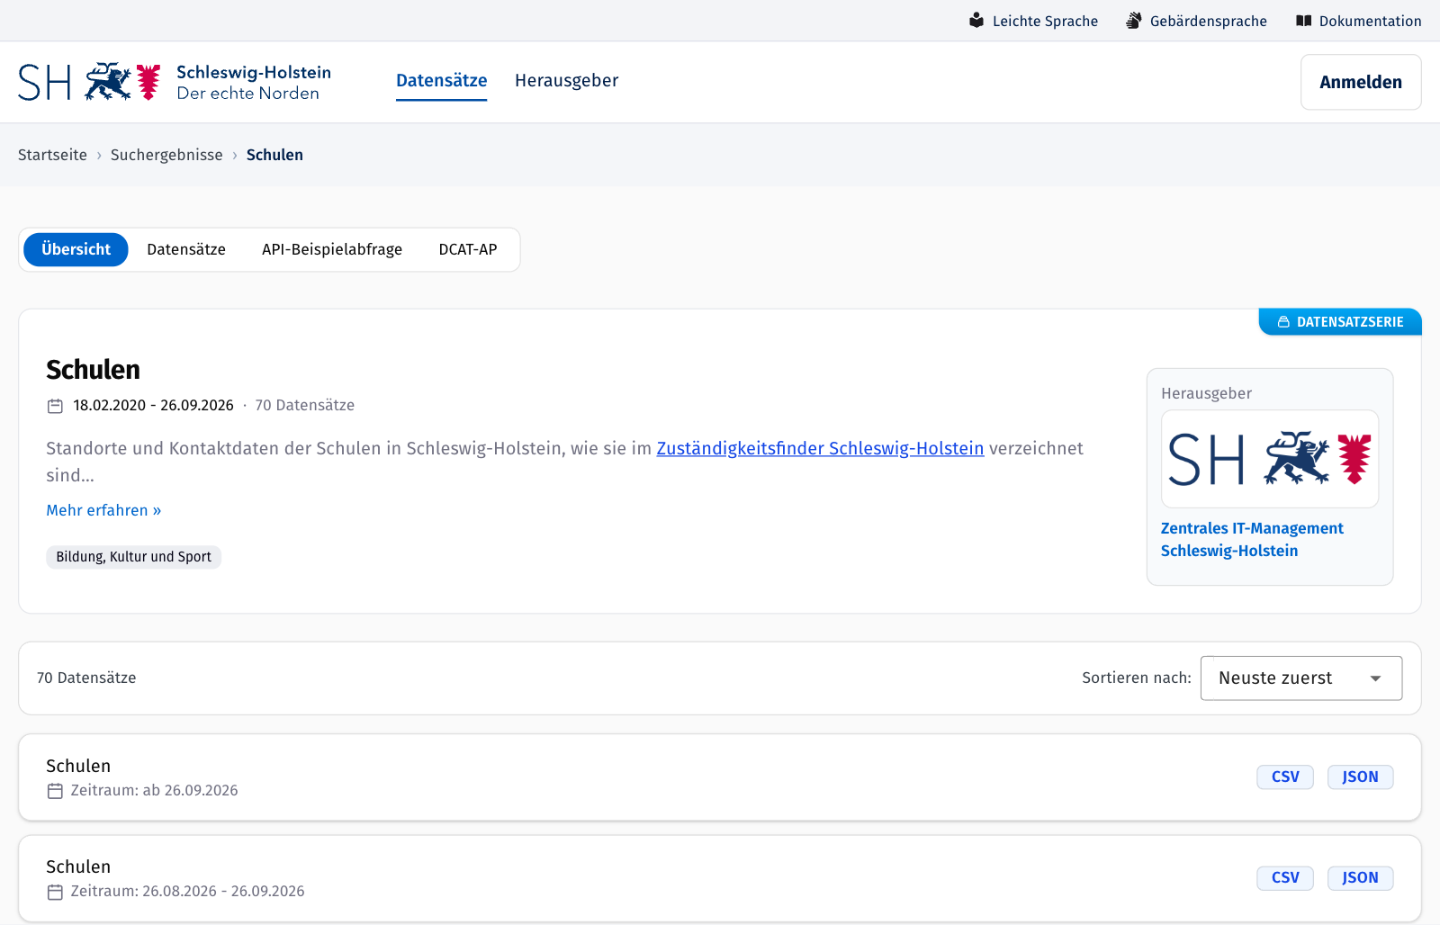Image resolution: width=1440 pixels, height=925 pixels.
Task: Open the 'Neuste zuerst' sort dropdown
Action: (x=1301, y=678)
